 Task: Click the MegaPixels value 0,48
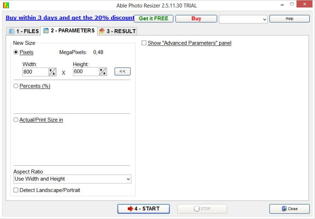click(x=98, y=52)
